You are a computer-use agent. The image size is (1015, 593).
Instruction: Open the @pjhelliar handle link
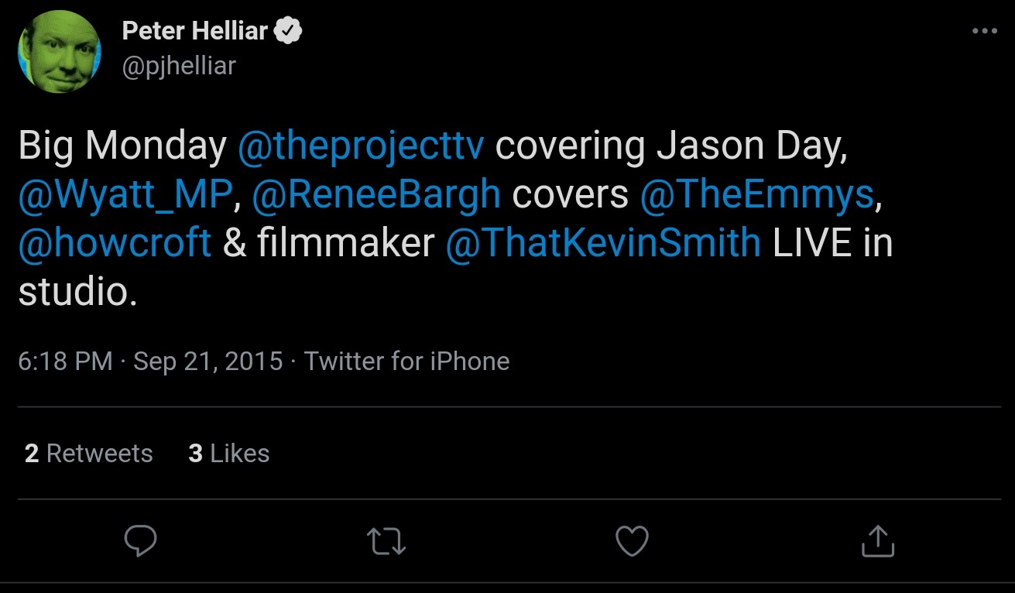178,66
